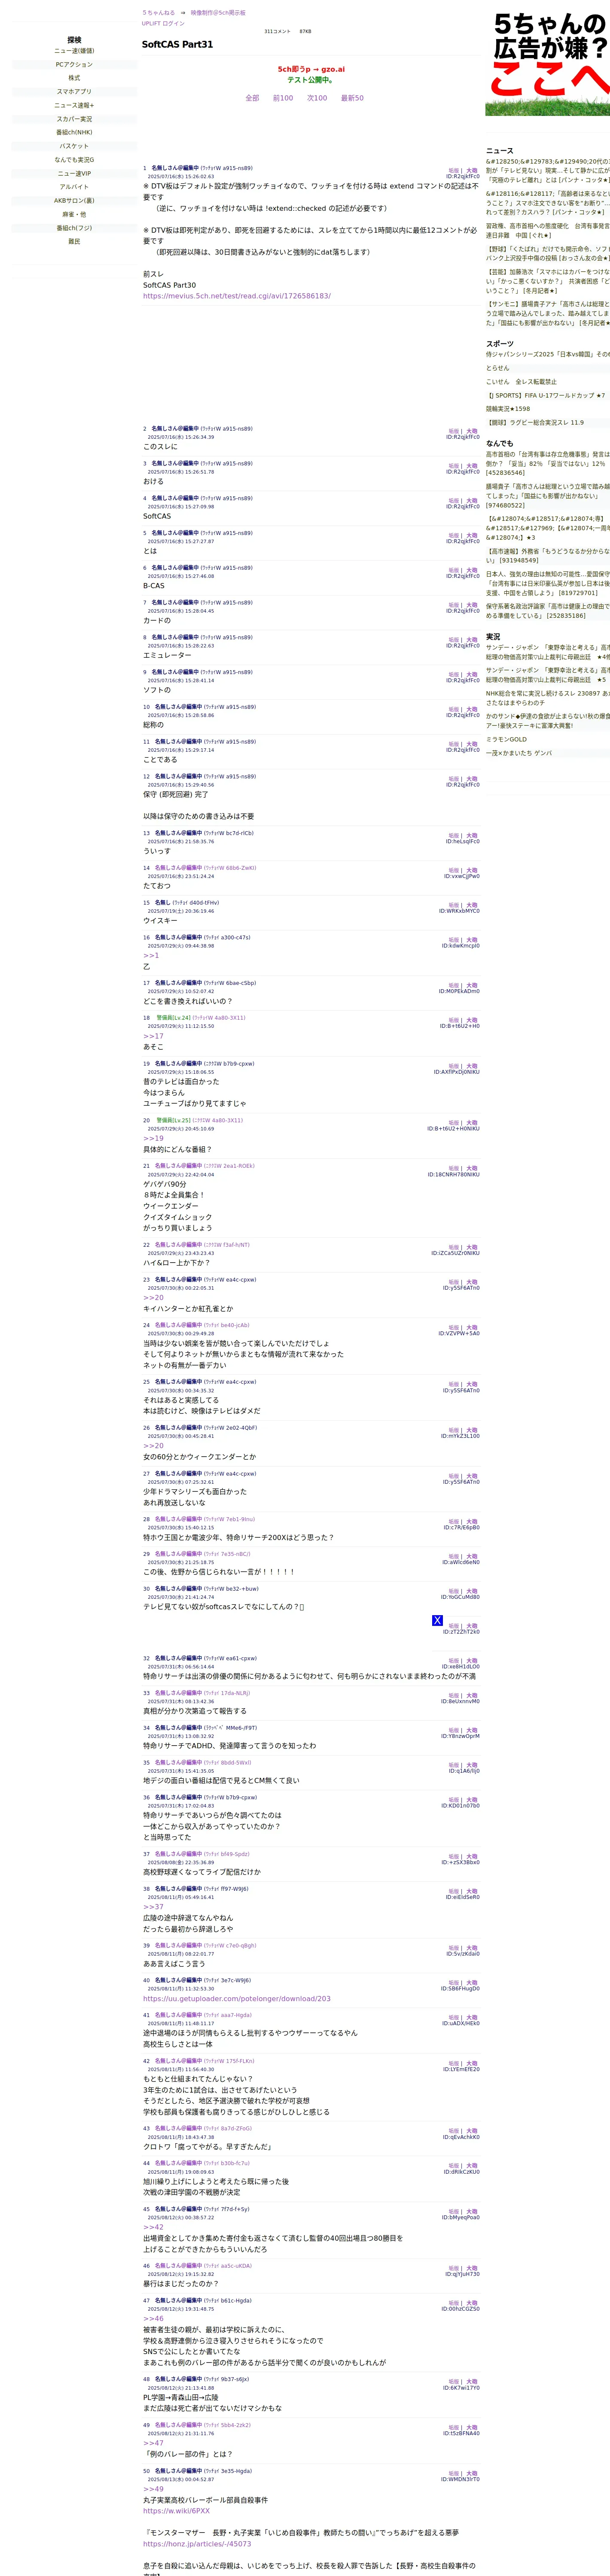Show 最新50 latest posts
This screenshot has height=2576, width=610.
pyautogui.click(x=352, y=98)
